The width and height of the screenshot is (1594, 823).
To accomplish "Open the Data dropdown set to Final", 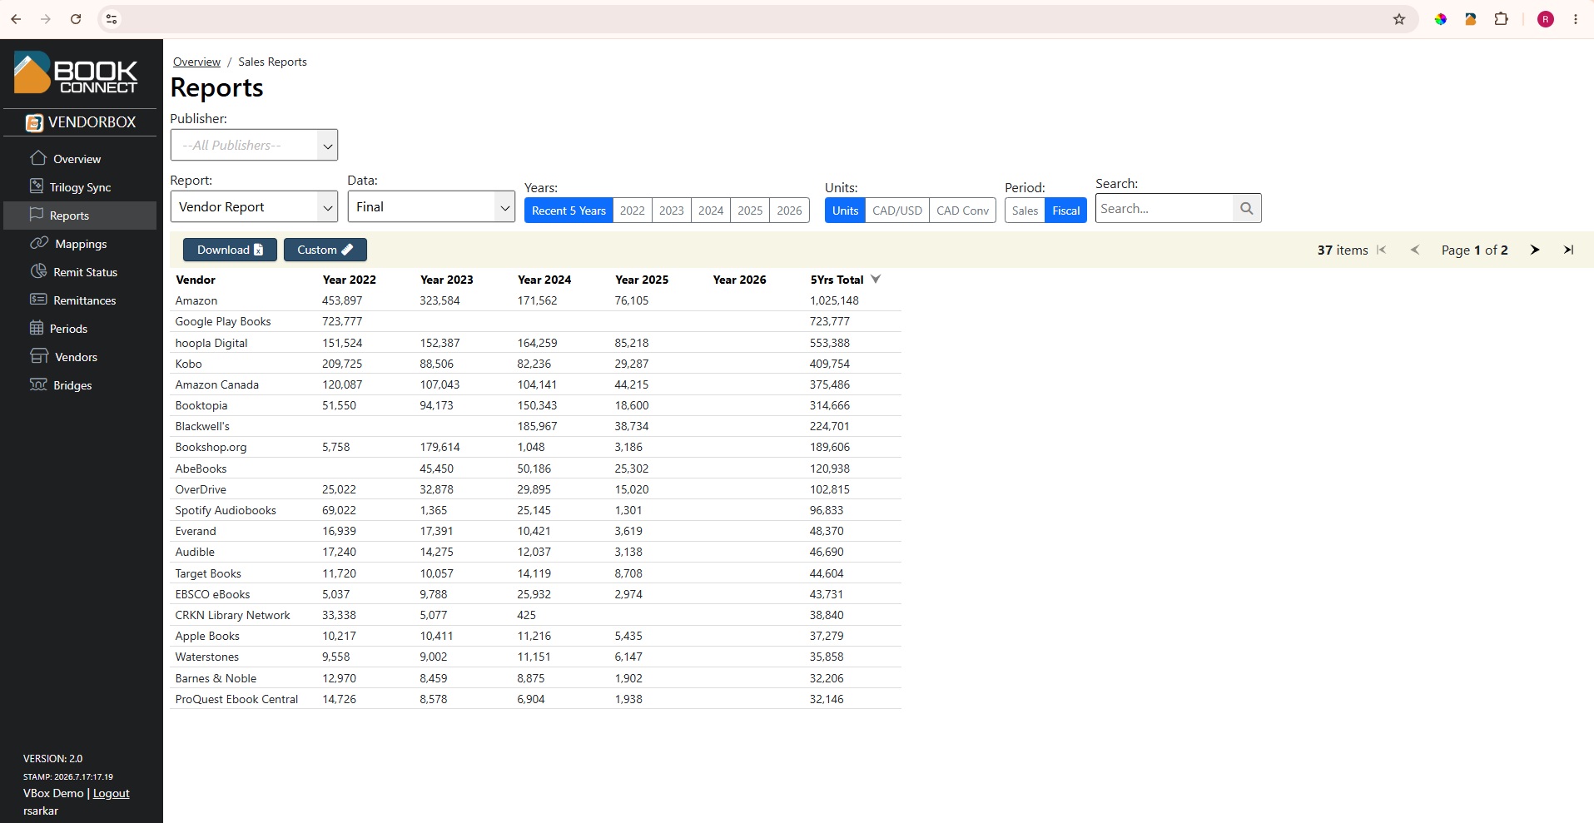I will 431,206.
